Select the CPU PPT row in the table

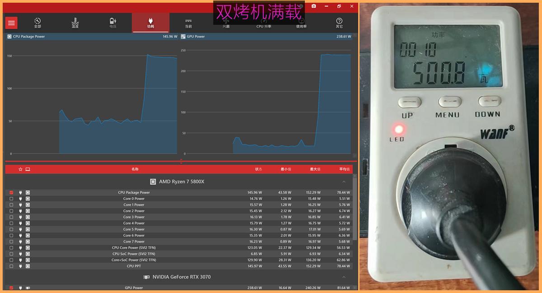[x=135, y=266]
